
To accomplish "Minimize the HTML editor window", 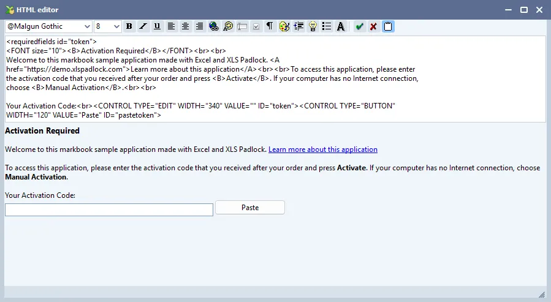I will [x=508, y=10].
